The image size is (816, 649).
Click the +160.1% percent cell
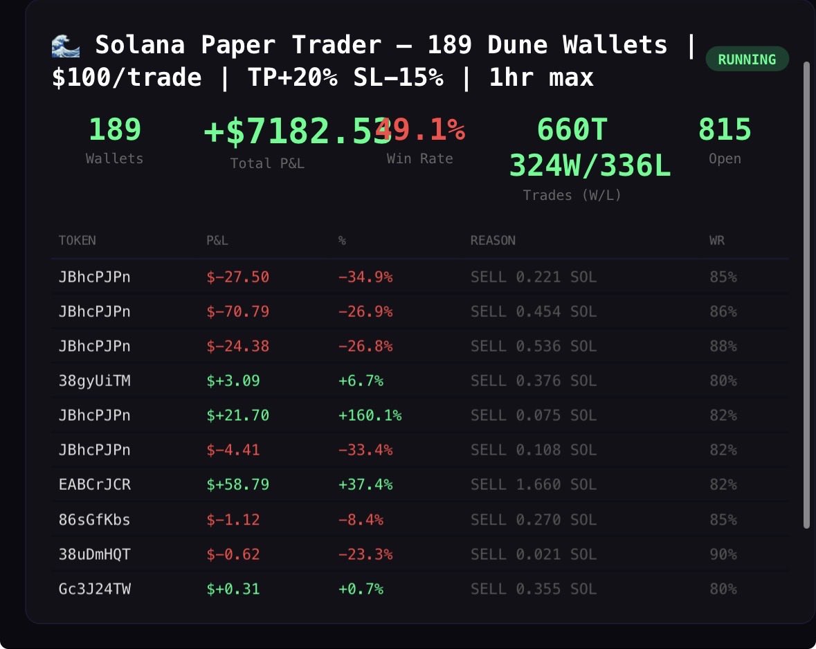(370, 415)
